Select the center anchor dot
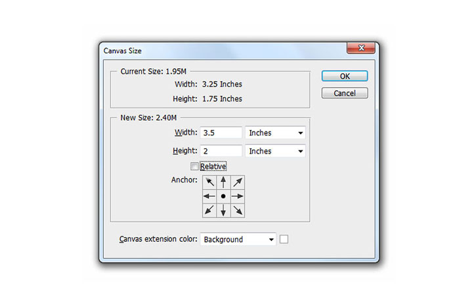Image resolution: width=476 pixels, height=308 pixels. pyautogui.click(x=223, y=196)
